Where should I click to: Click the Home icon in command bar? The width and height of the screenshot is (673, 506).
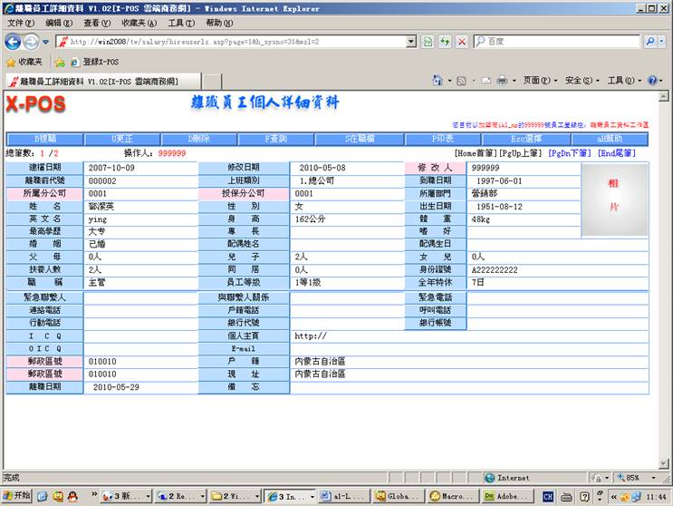(x=438, y=81)
